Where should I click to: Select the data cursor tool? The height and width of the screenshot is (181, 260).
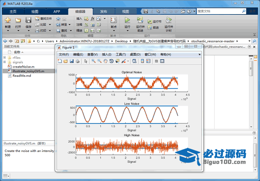[117, 61]
